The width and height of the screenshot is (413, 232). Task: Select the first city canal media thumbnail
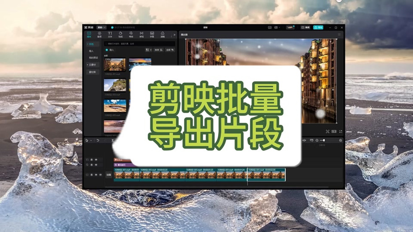(115, 65)
